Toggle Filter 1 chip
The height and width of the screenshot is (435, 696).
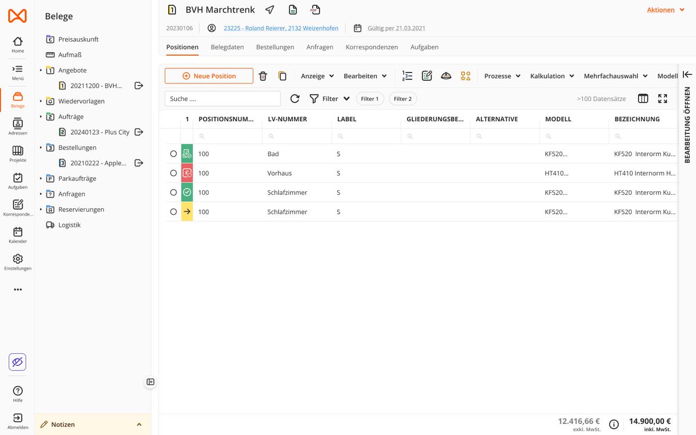[370, 99]
